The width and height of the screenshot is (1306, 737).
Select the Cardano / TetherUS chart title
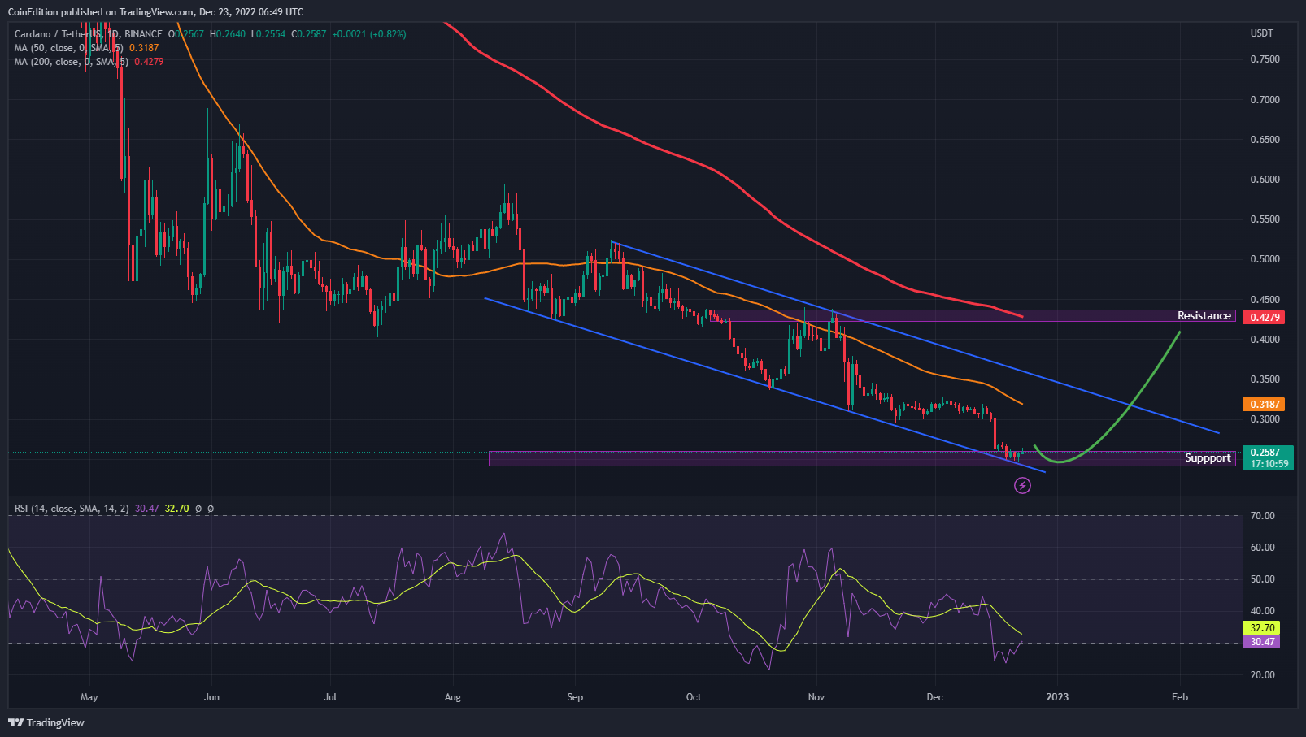88,34
